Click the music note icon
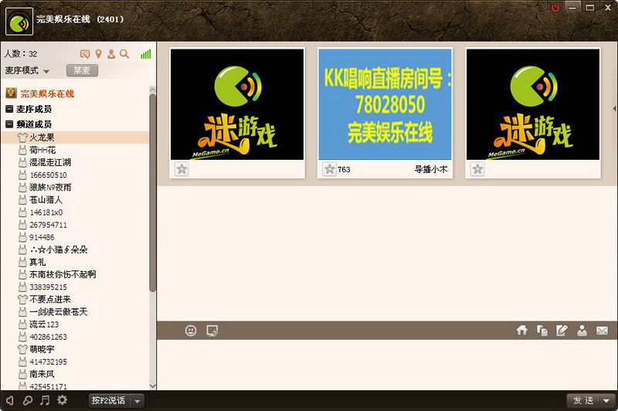 click(x=45, y=401)
